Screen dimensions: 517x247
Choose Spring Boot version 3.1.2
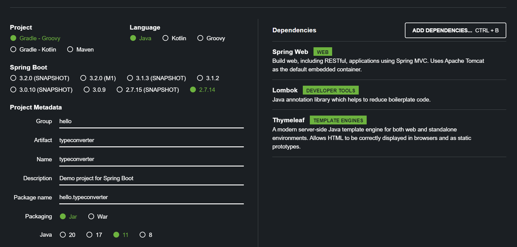point(208,78)
